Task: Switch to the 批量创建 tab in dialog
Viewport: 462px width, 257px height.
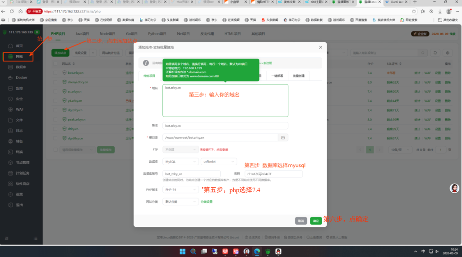Action: [298, 76]
